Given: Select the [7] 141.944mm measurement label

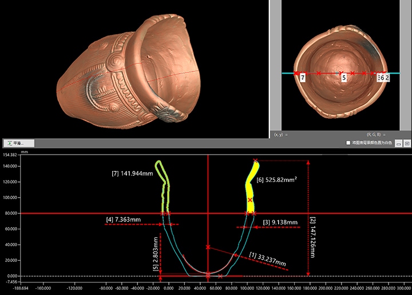Looking at the screenshot, I should [132, 173].
